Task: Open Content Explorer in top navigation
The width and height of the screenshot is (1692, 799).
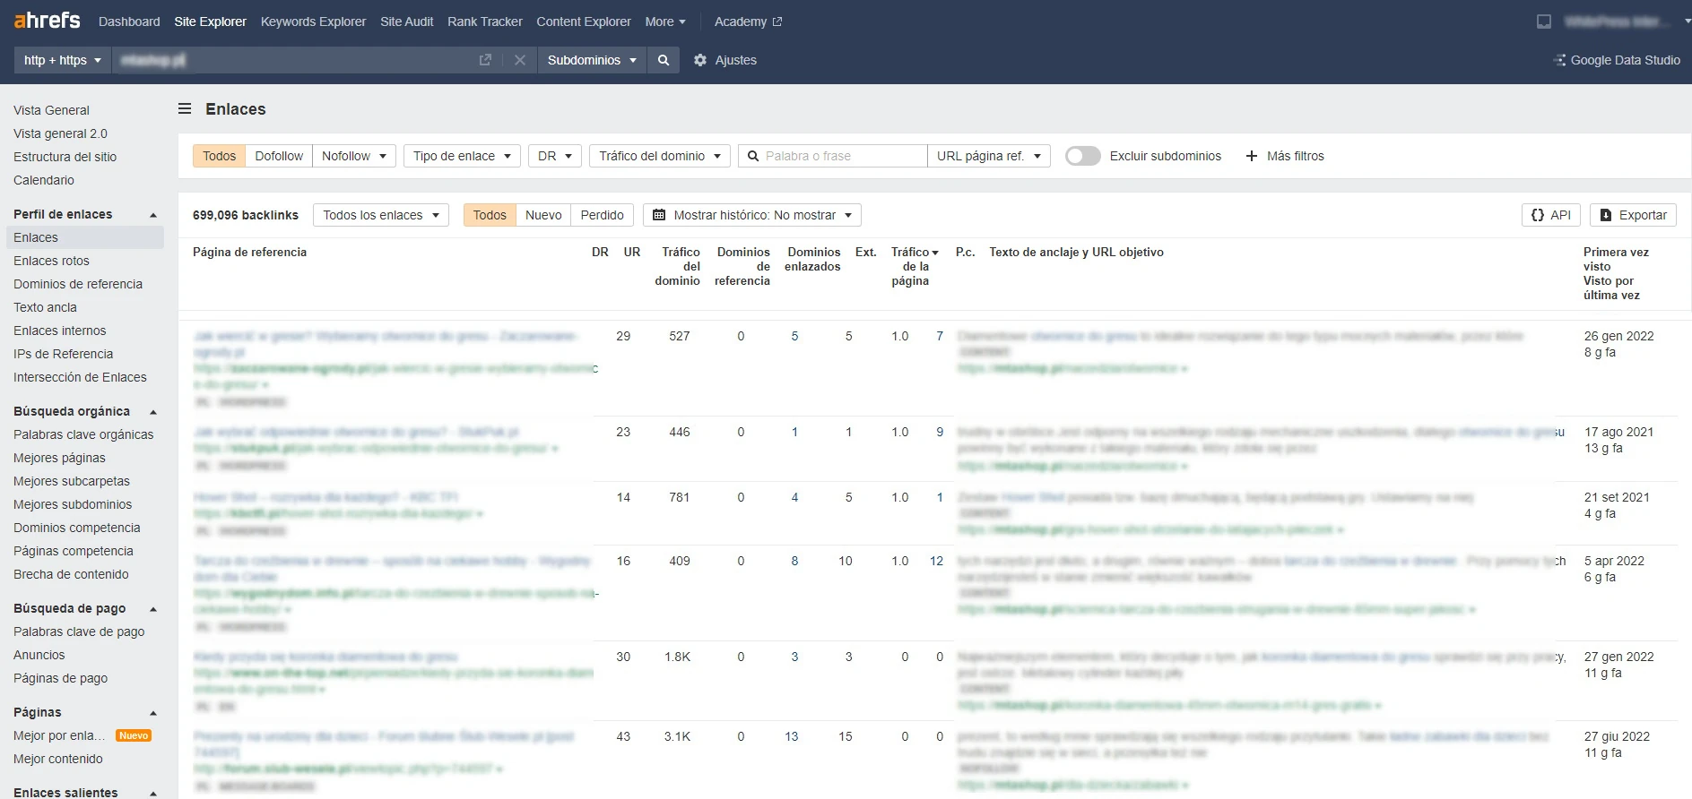Action: click(584, 21)
